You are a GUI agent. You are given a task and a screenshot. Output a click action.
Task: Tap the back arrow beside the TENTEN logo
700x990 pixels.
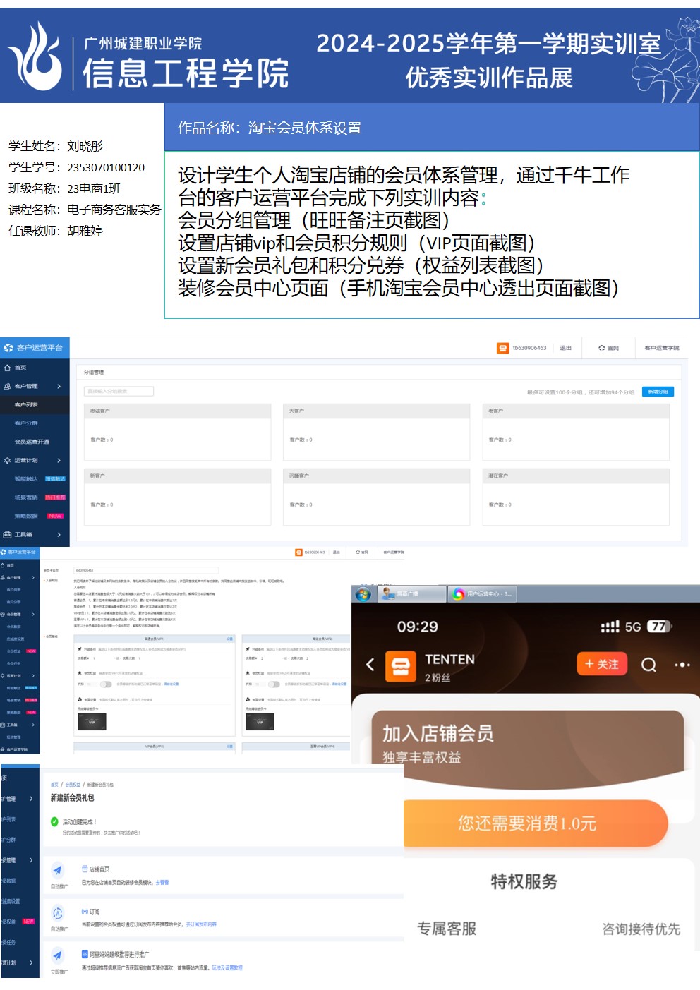tap(370, 665)
